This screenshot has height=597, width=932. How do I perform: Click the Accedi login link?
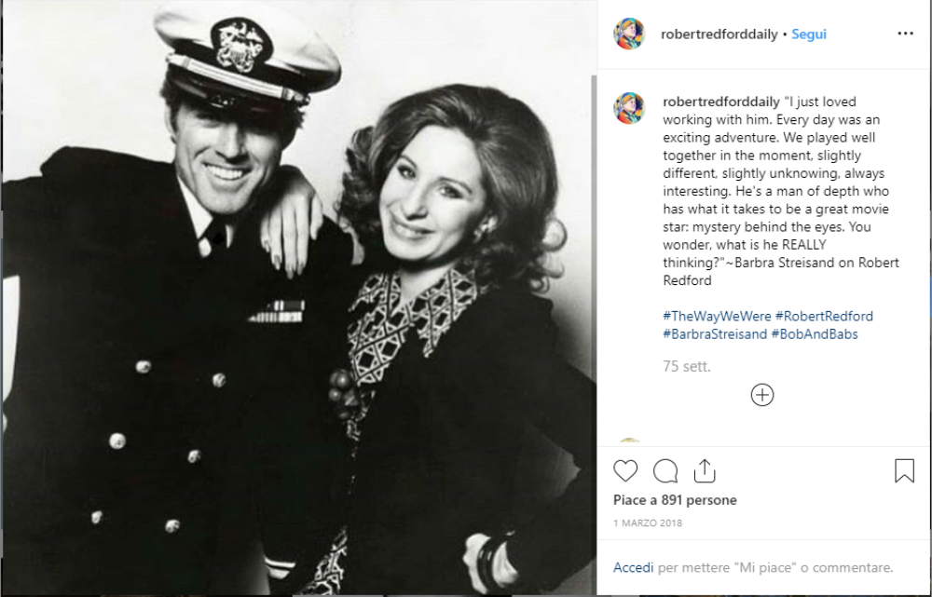point(632,567)
